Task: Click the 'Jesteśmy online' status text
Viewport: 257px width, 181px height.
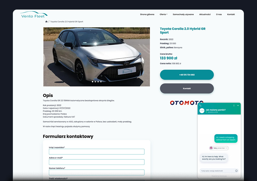Action: tap(213, 112)
